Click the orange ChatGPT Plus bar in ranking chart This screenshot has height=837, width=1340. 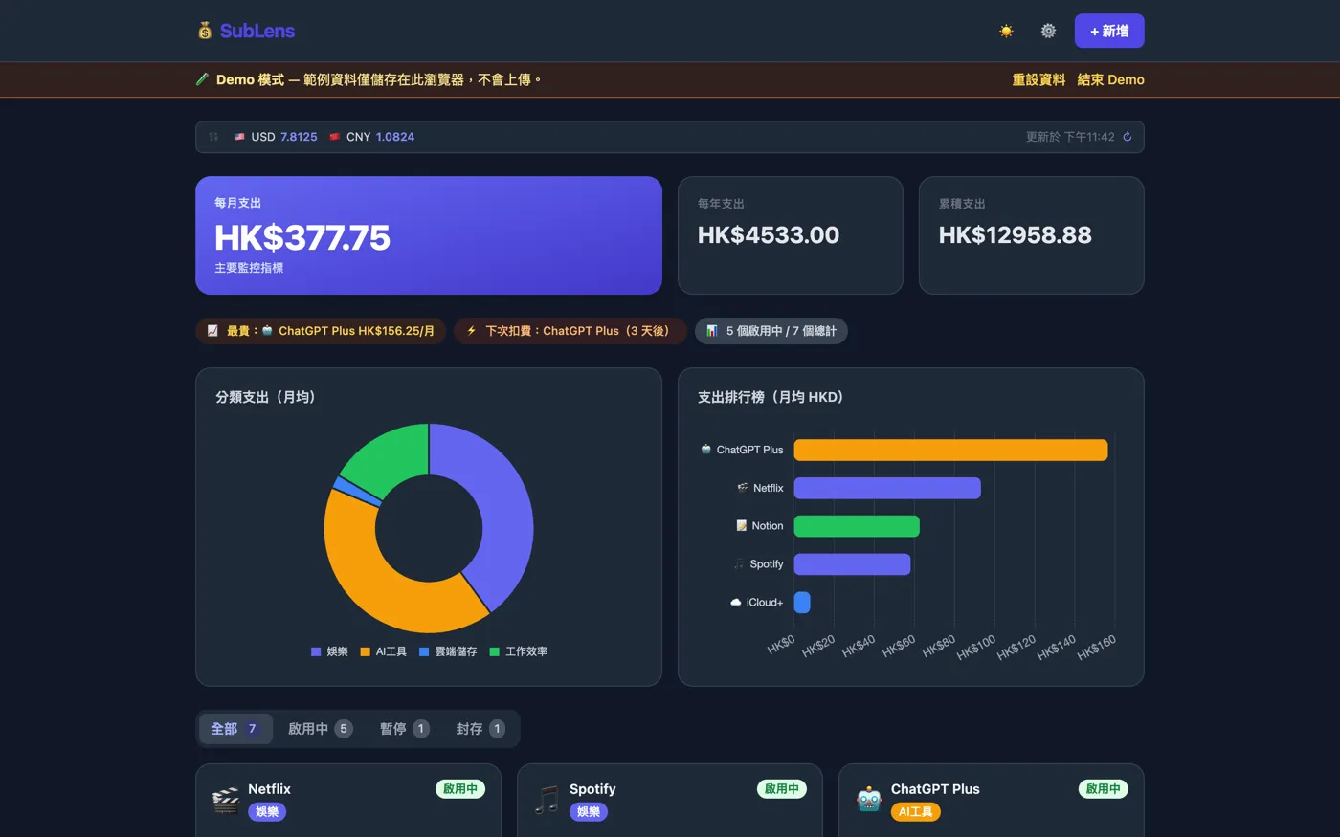pyautogui.click(x=950, y=450)
